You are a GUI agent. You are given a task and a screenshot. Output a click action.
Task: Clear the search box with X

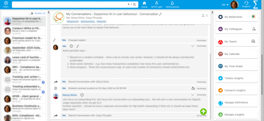(x=129, y=4)
